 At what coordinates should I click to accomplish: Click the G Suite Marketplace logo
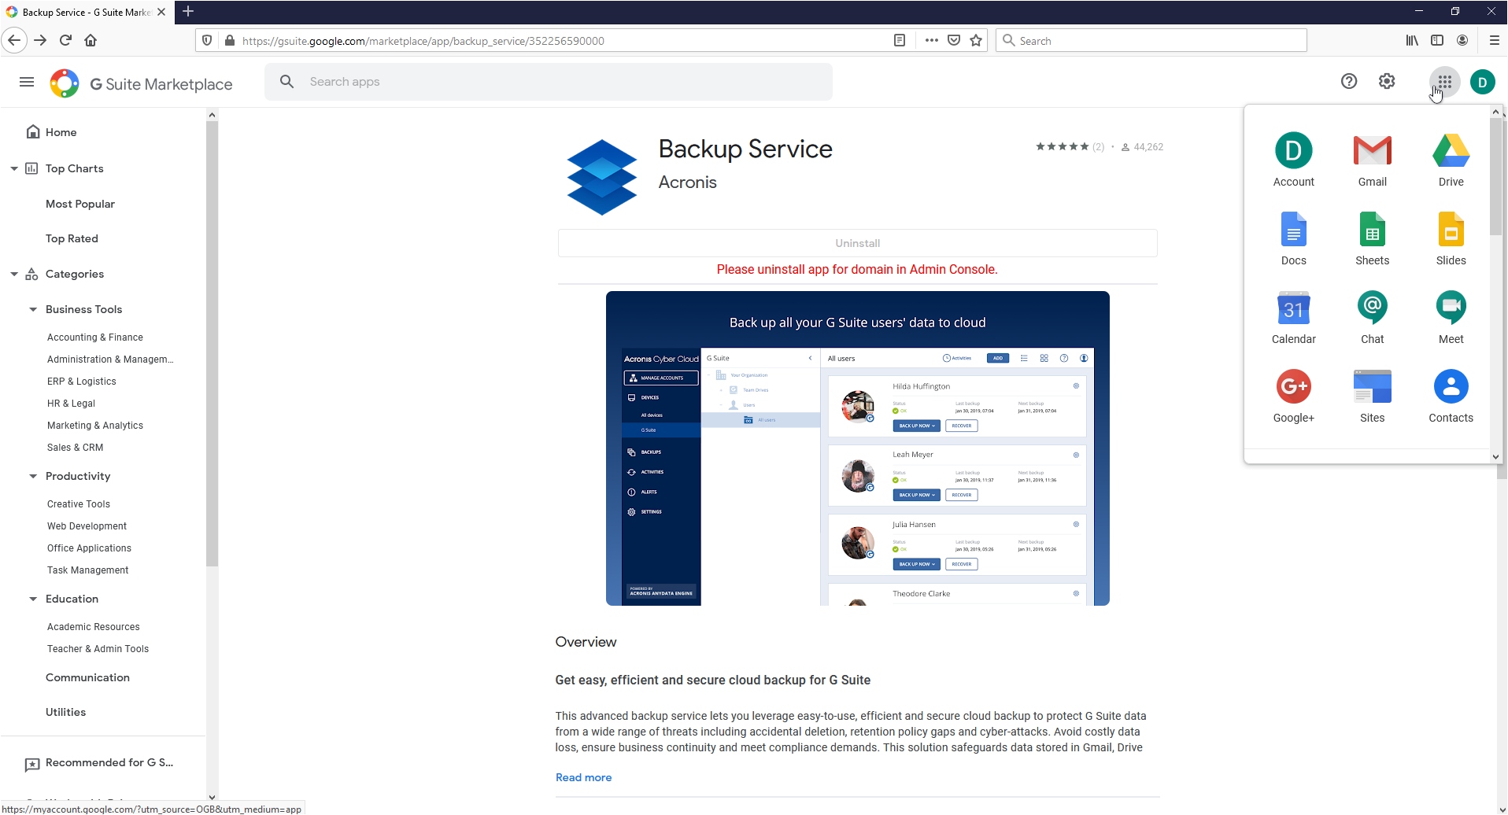(x=142, y=83)
